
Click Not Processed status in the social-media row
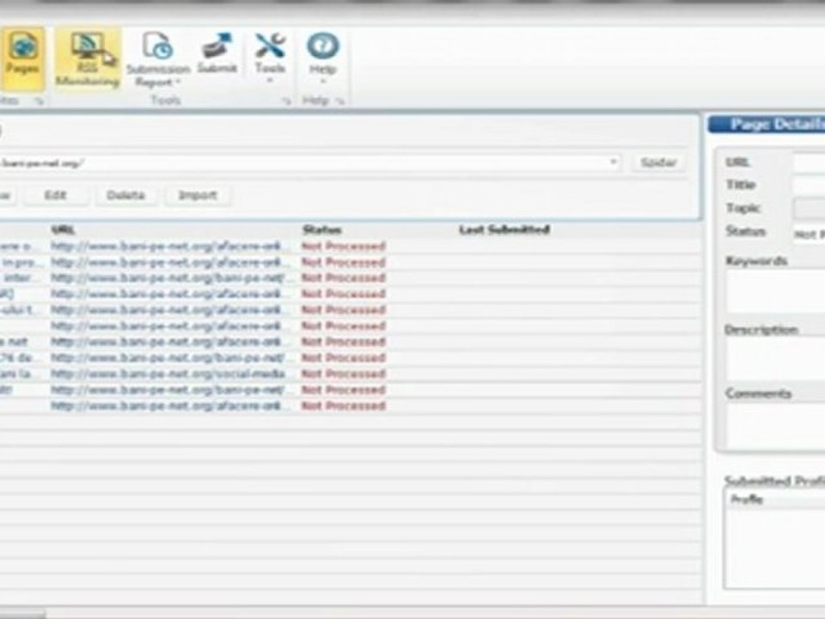point(344,374)
